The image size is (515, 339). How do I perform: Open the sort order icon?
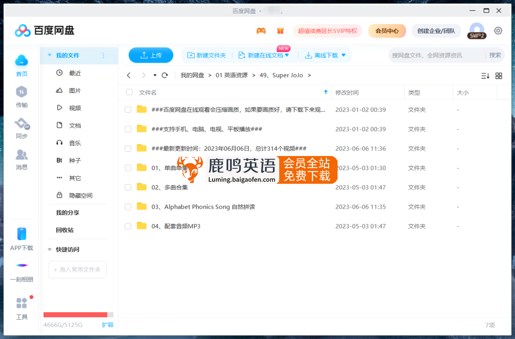point(485,76)
